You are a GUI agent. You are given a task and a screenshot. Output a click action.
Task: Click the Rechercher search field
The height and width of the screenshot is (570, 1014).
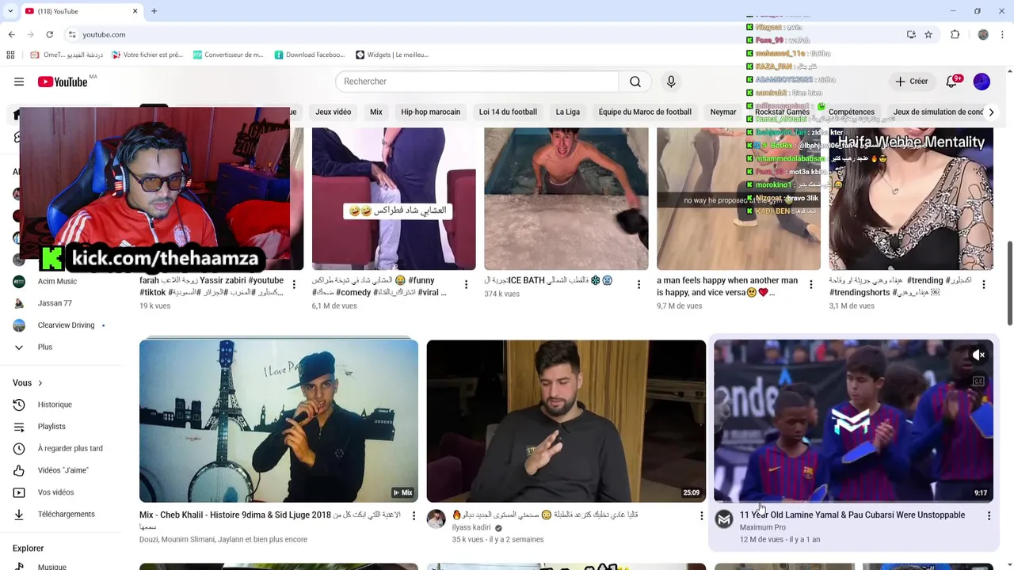[x=477, y=82]
